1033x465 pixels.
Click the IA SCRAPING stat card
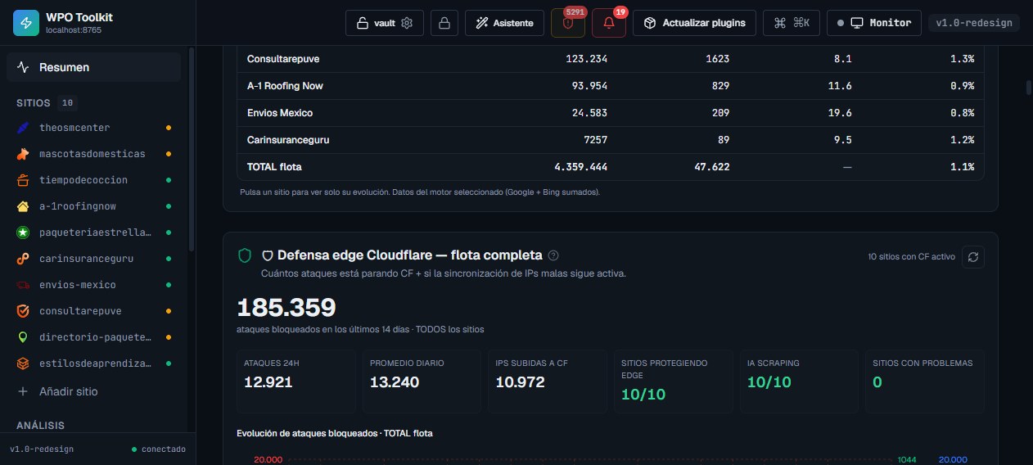(799, 381)
